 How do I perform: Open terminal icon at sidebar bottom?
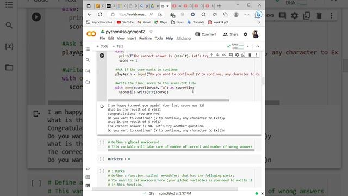[88, 186]
